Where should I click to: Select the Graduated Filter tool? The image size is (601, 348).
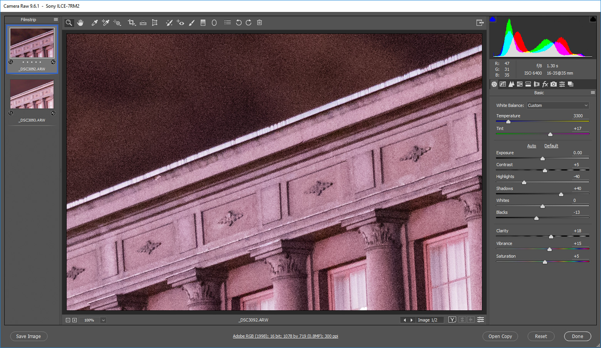(203, 23)
